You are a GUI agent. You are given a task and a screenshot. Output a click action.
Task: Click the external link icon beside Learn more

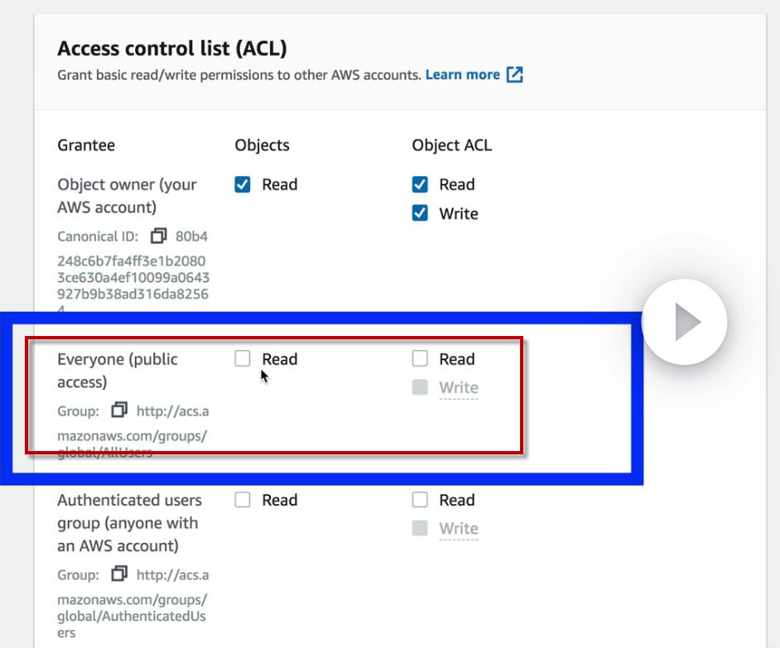(515, 75)
